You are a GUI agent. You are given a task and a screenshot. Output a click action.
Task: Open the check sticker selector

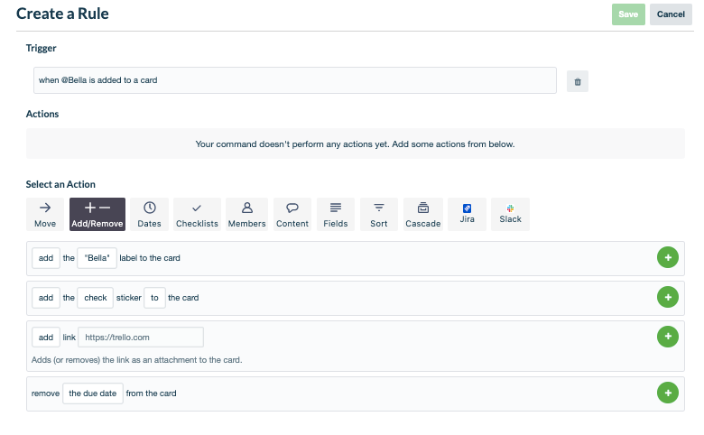[95, 298]
